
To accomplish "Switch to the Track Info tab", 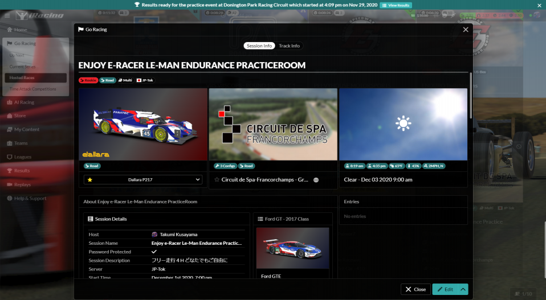I will [289, 46].
